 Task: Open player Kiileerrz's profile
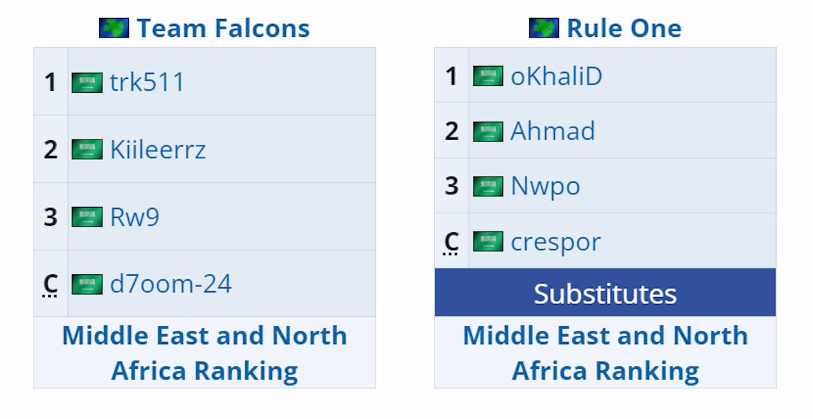click(158, 150)
